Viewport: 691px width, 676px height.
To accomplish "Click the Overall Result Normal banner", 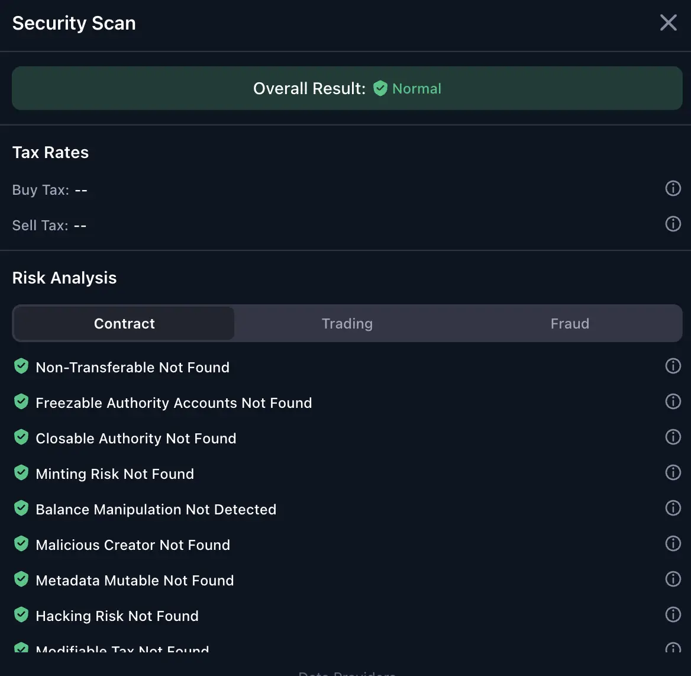I will [x=347, y=88].
